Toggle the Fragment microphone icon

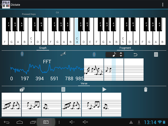pyautogui.click(x=94, y=54)
